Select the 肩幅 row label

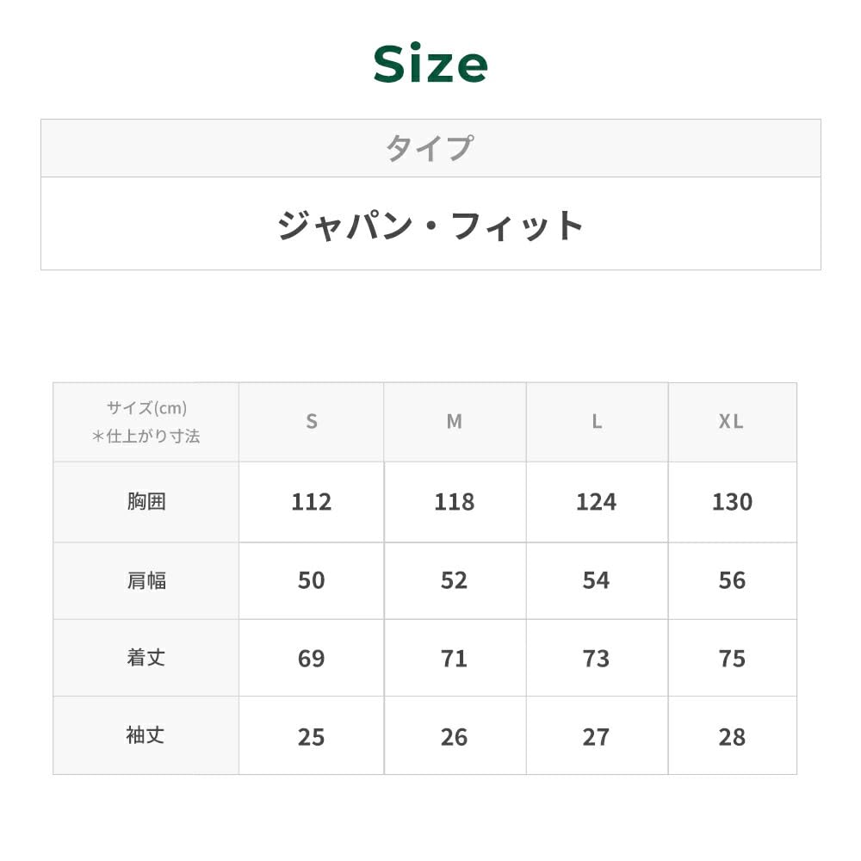coord(146,580)
